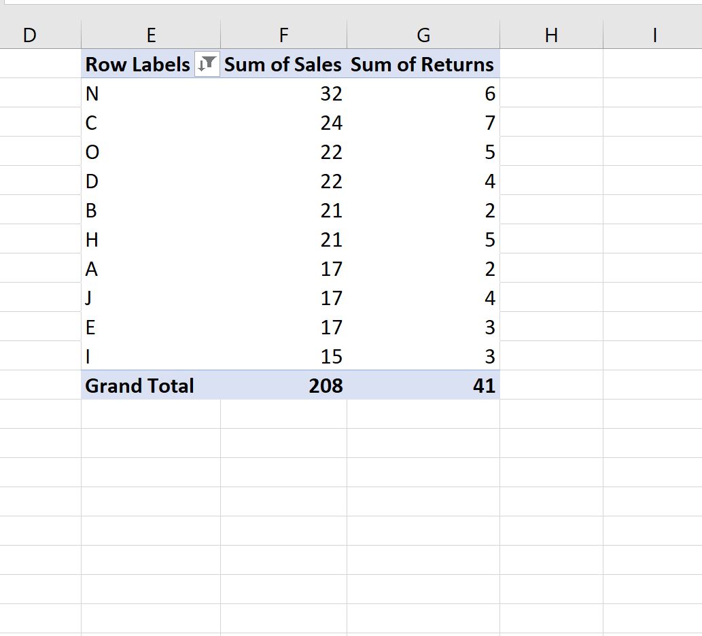The image size is (702, 636).
Task: Select row label A cell
Action: pos(151,268)
